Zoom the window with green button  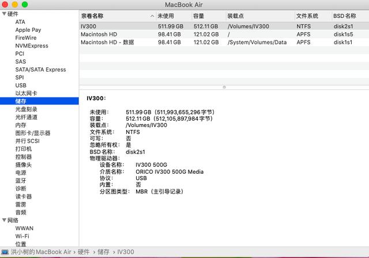pyautogui.click(x=25, y=5)
